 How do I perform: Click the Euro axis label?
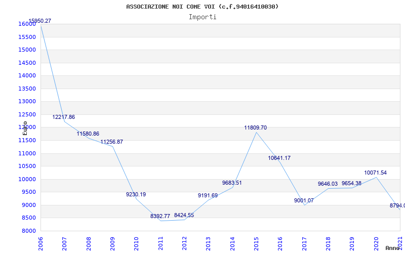[25, 128]
